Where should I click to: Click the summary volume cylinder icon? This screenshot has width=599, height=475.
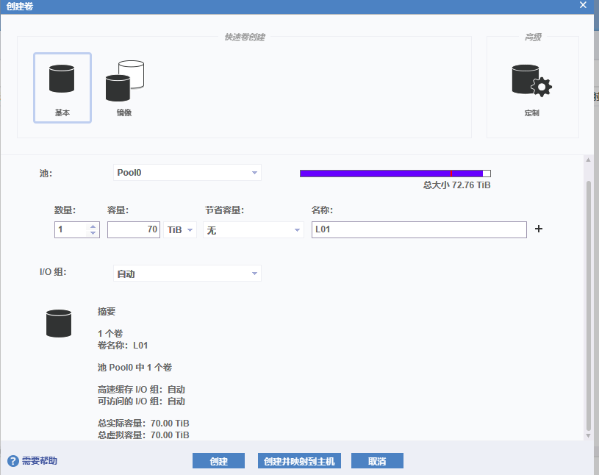click(x=59, y=324)
